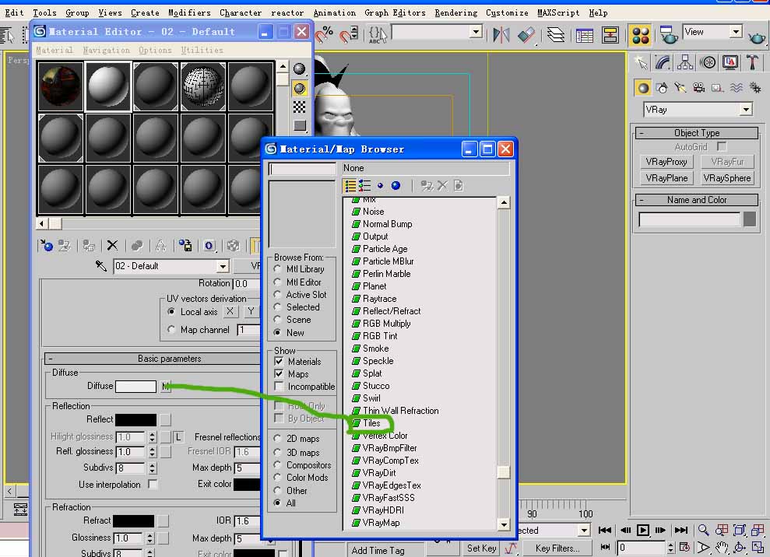
Task: Open the Modify command panel tab
Action: coord(663,63)
